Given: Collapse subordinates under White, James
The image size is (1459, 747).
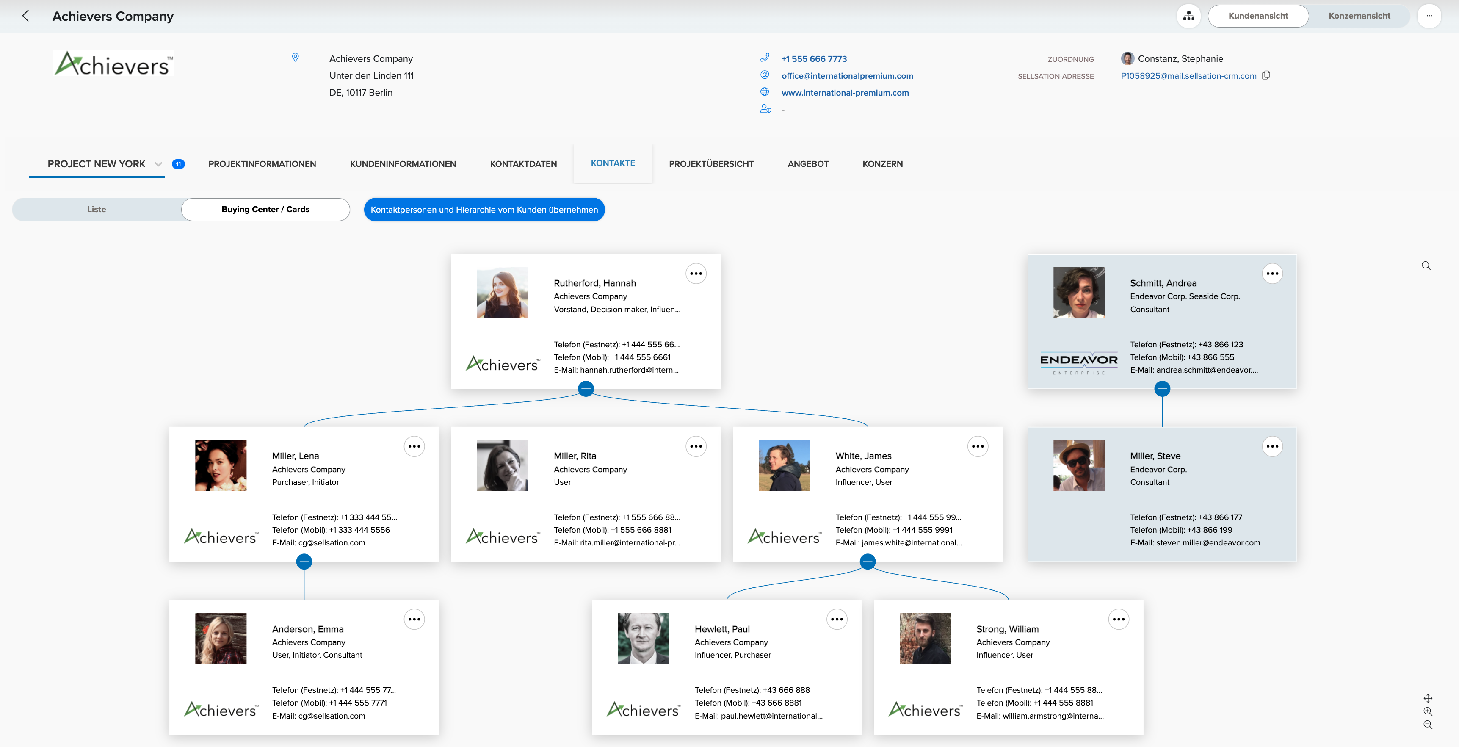Looking at the screenshot, I should [868, 561].
